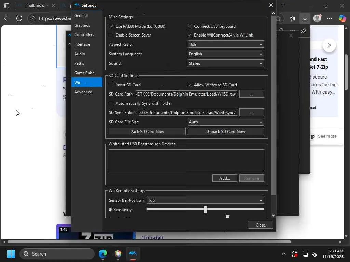Open the Edge downloads icon
This screenshot has width=350, height=262.
305,18
